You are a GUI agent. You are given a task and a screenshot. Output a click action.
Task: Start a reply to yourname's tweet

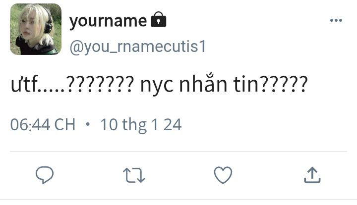(x=45, y=175)
